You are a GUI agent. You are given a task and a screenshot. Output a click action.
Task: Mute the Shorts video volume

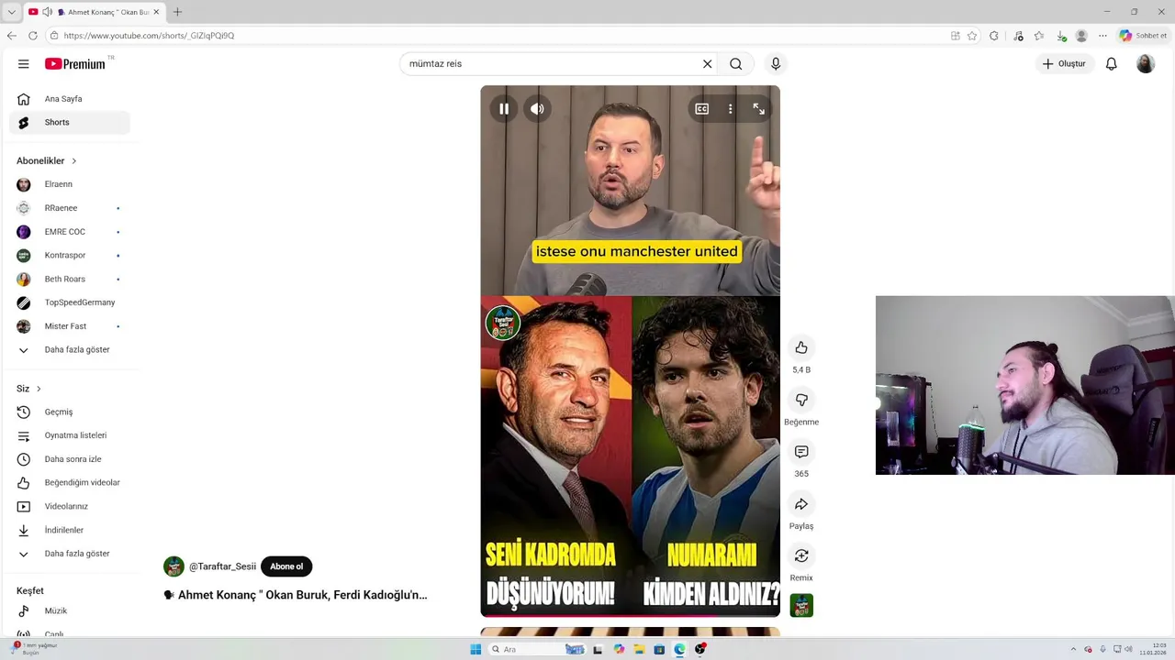click(537, 109)
